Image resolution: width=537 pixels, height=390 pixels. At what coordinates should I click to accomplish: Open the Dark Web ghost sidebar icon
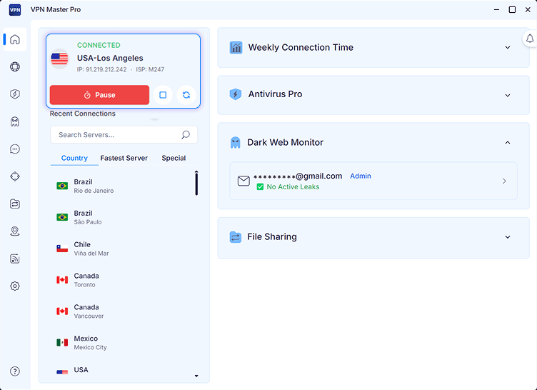coord(15,121)
